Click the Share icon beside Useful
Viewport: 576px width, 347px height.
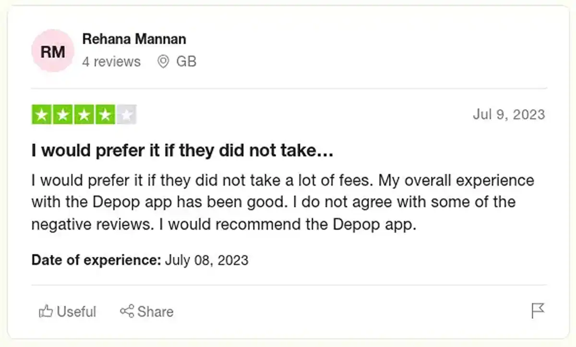[127, 311]
